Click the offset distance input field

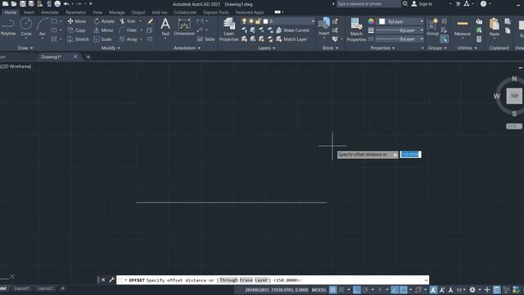point(410,154)
